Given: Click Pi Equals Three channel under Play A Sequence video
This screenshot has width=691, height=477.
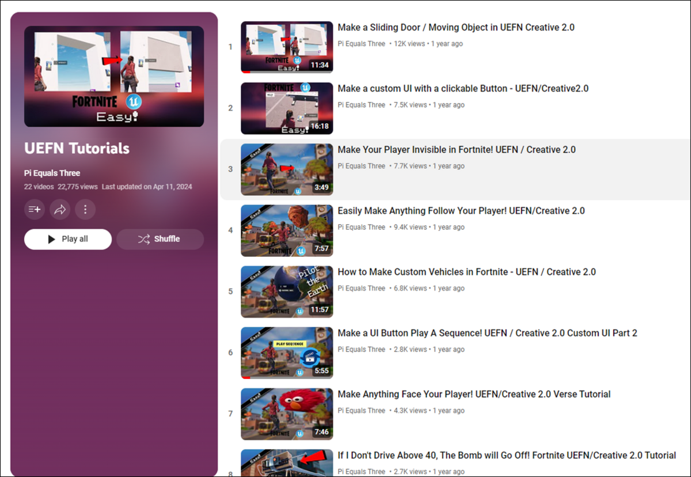Looking at the screenshot, I should (x=362, y=349).
